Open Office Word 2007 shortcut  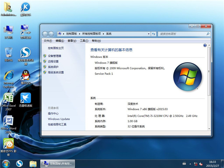[8, 124]
